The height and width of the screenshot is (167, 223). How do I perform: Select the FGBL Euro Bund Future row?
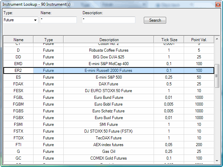109,98
